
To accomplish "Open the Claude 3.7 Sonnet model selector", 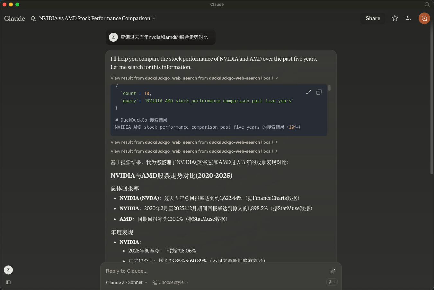I will coord(127,282).
